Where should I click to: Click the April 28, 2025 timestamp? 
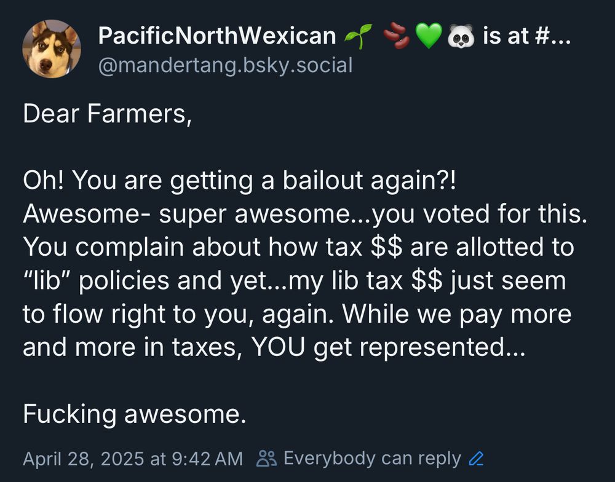133,459
